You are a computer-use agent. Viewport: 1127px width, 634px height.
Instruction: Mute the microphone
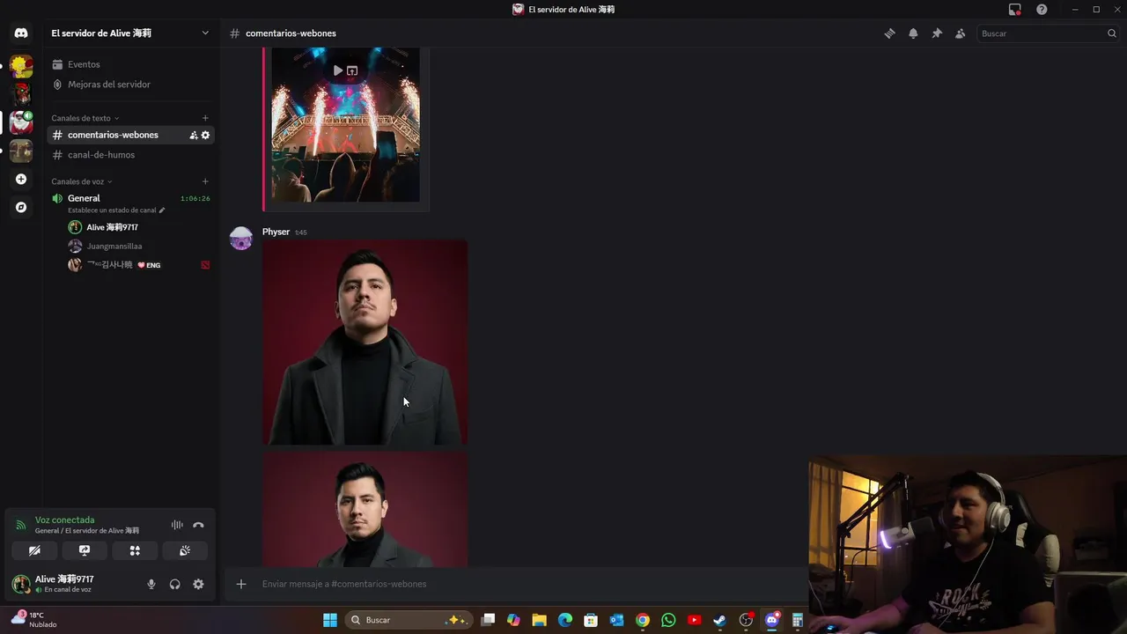(x=151, y=584)
